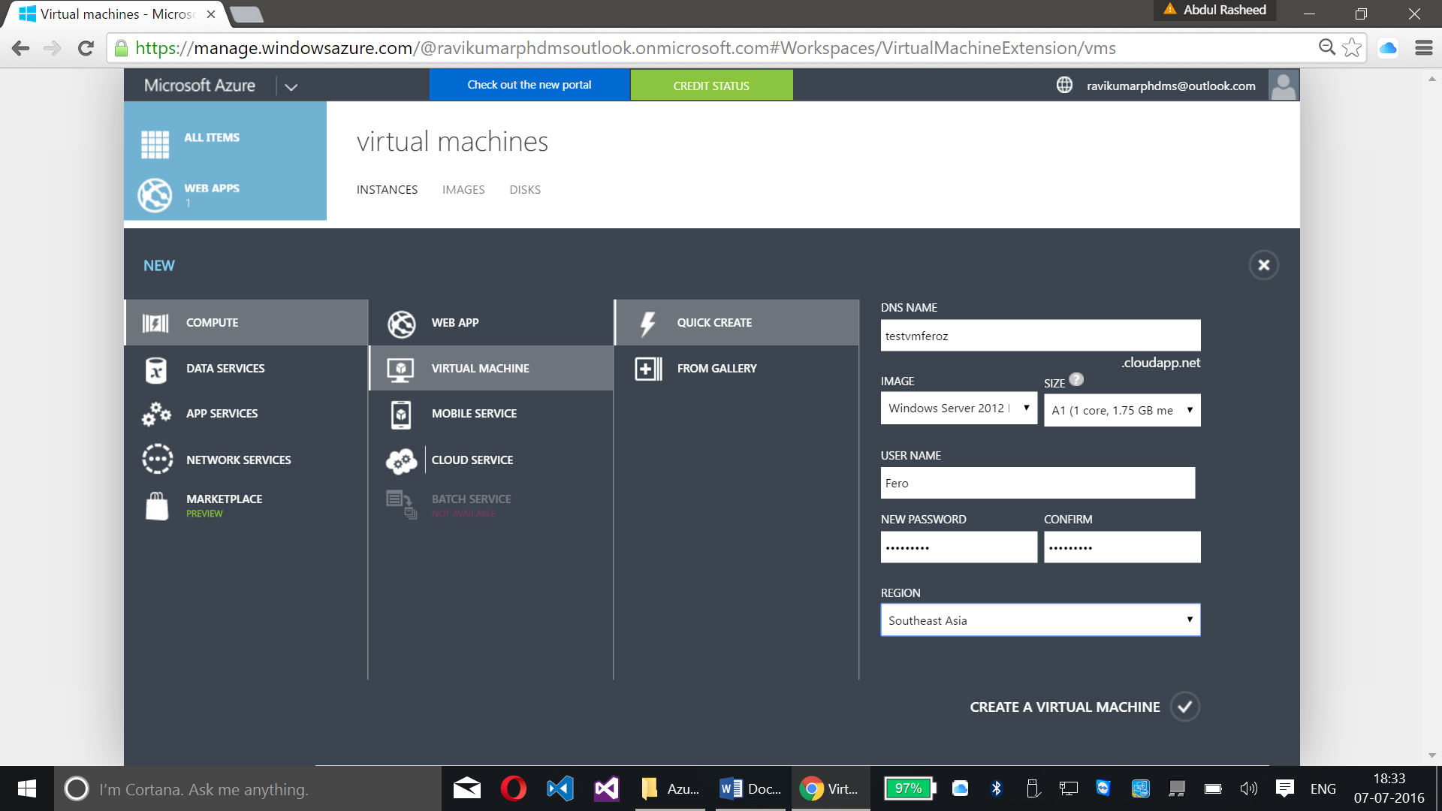Click the volume icon in system tray
Image resolution: width=1442 pixels, height=811 pixels.
click(x=1248, y=788)
